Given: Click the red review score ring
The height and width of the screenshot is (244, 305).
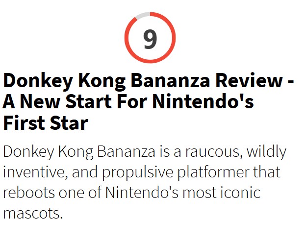Looking at the screenshot, I should (x=150, y=38).
